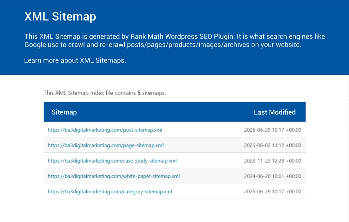This screenshot has height=222, width=349.
Task: Click the XML Sitemap page title
Action: click(x=60, y=16)
